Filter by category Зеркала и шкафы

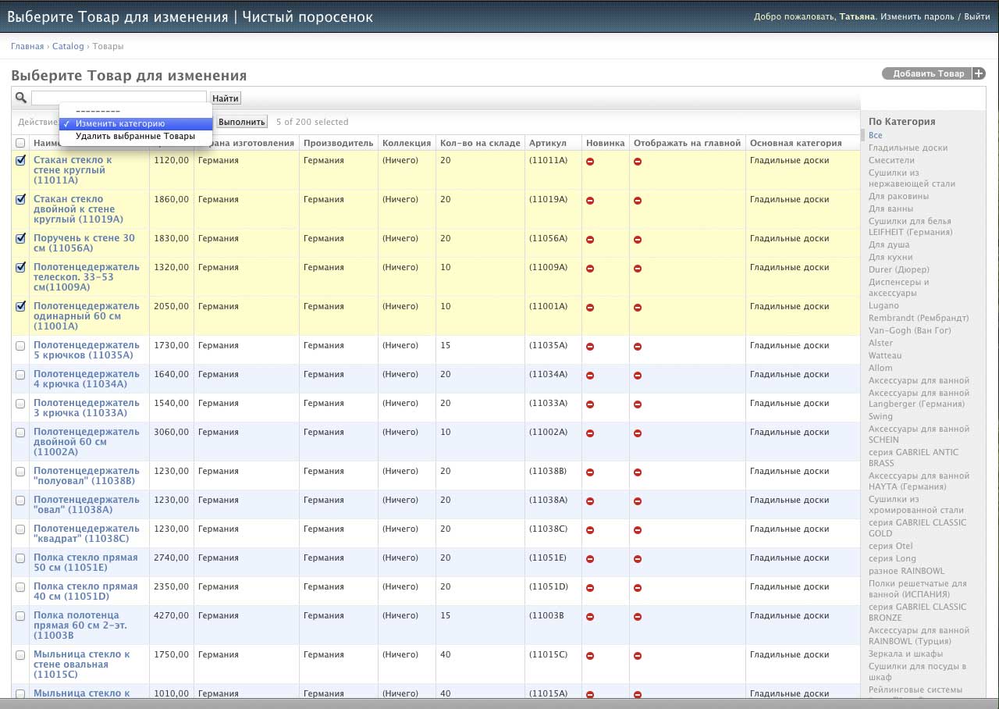(x=905, y=654)
